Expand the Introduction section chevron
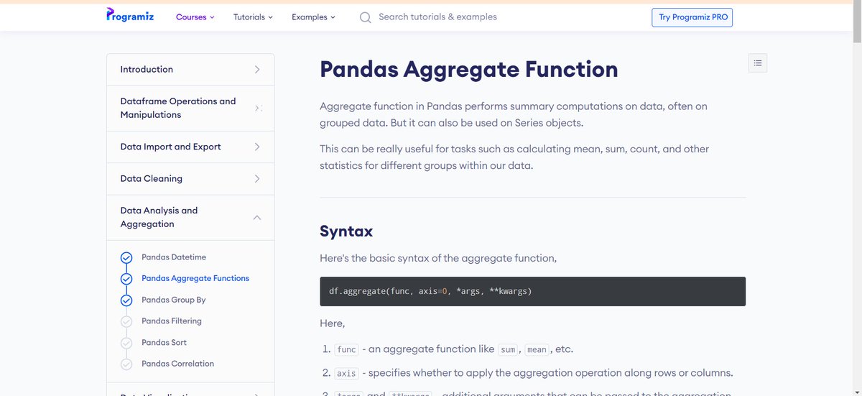 point(257,70)
